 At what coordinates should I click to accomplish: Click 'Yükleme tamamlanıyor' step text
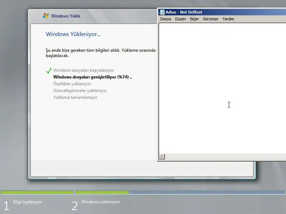75,97
